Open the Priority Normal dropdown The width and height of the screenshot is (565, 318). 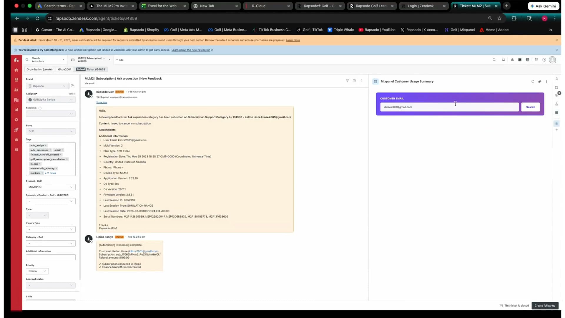coord(37,271)
